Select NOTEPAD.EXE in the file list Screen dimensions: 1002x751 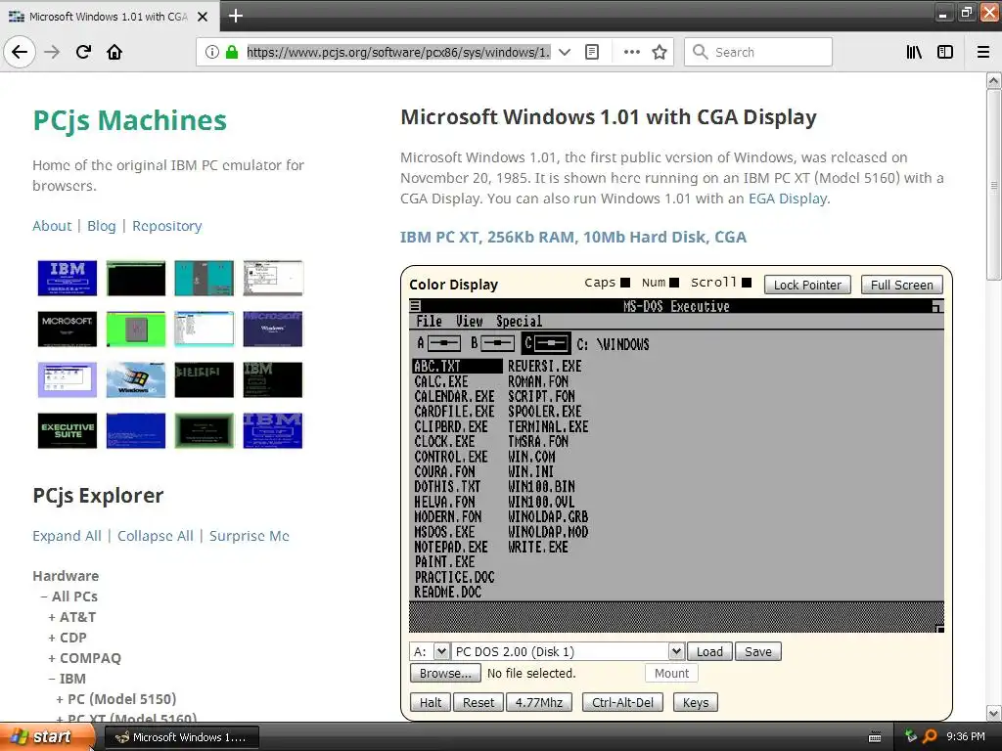pyautogui.click(x=451, y=548)
